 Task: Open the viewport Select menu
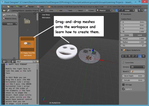point(79,10)
